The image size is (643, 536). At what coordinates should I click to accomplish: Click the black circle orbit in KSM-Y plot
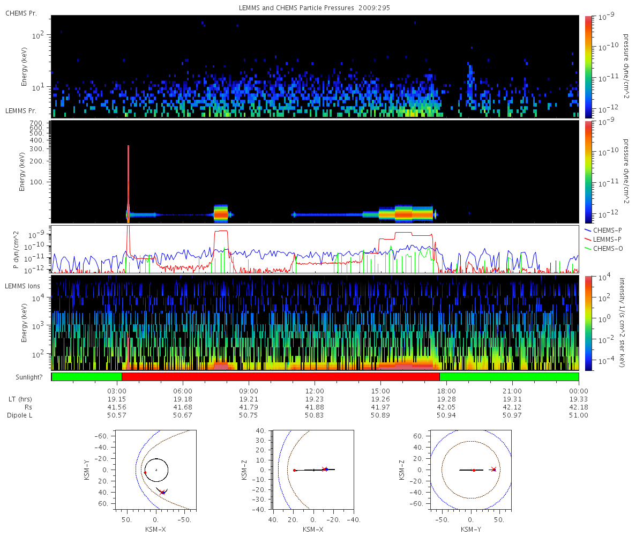pyautogui.click(x=156, y=470)
